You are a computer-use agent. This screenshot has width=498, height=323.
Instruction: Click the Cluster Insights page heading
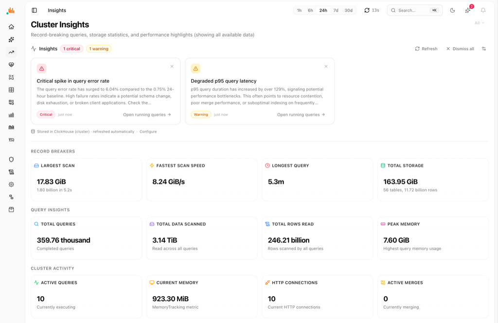(60, 24)
